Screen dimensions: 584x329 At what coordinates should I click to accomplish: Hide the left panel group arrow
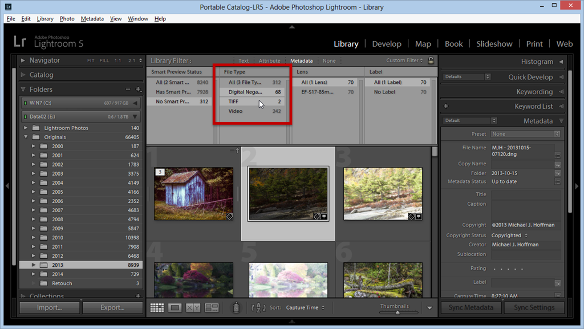pos(7,186)
